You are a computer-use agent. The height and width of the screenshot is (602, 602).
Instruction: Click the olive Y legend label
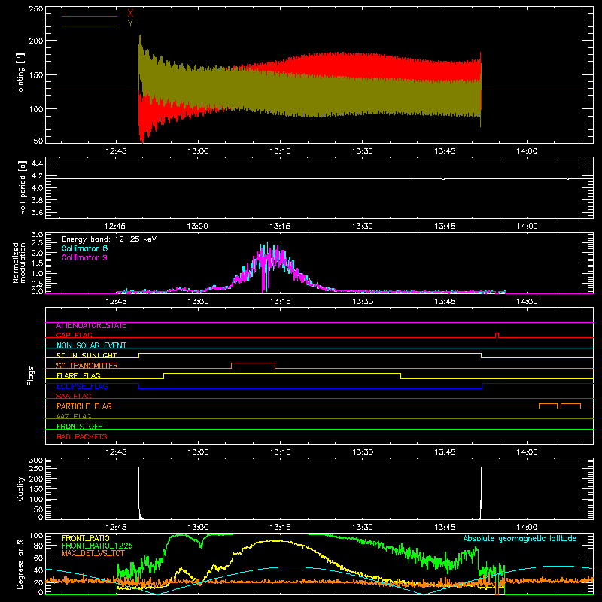pos(130,23)
